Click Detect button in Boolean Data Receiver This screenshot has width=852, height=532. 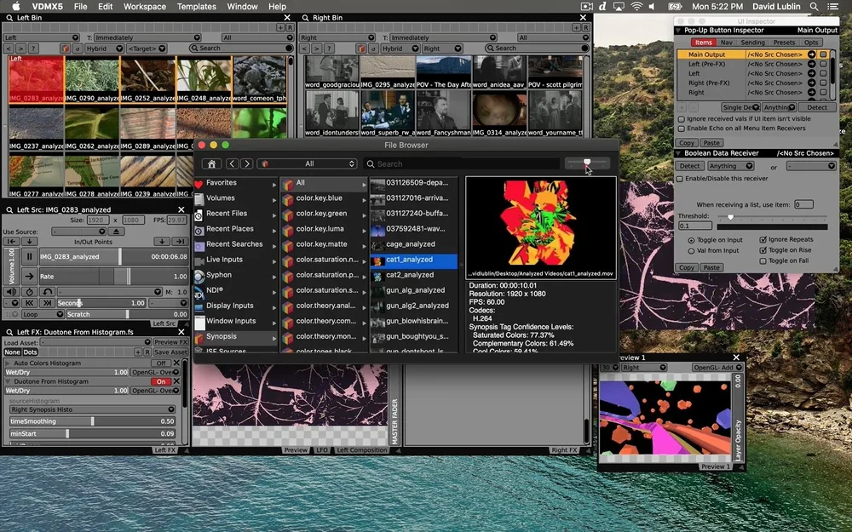(x=690, y=166)
